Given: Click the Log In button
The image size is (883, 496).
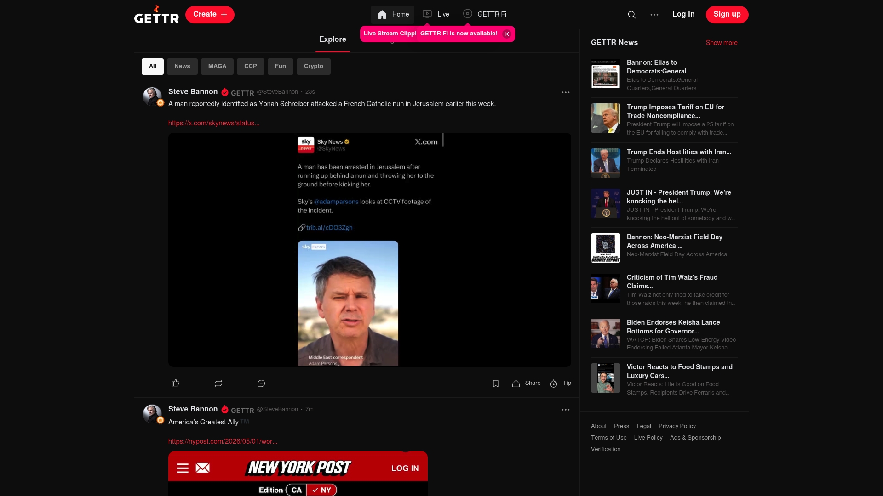Looking at the screenshot, I should pos(683,14).
